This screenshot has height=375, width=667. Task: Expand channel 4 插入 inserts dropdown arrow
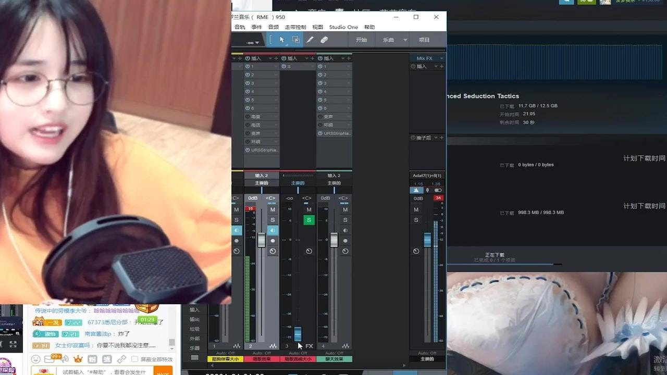[342, 58]
